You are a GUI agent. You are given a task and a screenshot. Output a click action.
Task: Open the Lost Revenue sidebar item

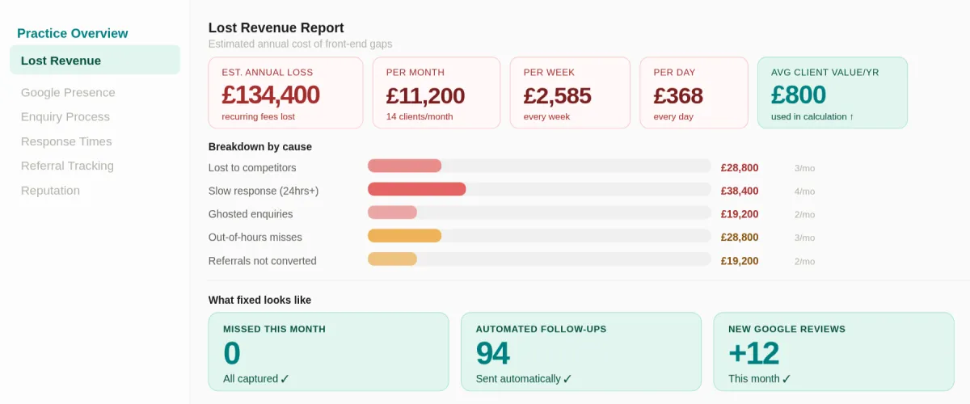(95, 61)
